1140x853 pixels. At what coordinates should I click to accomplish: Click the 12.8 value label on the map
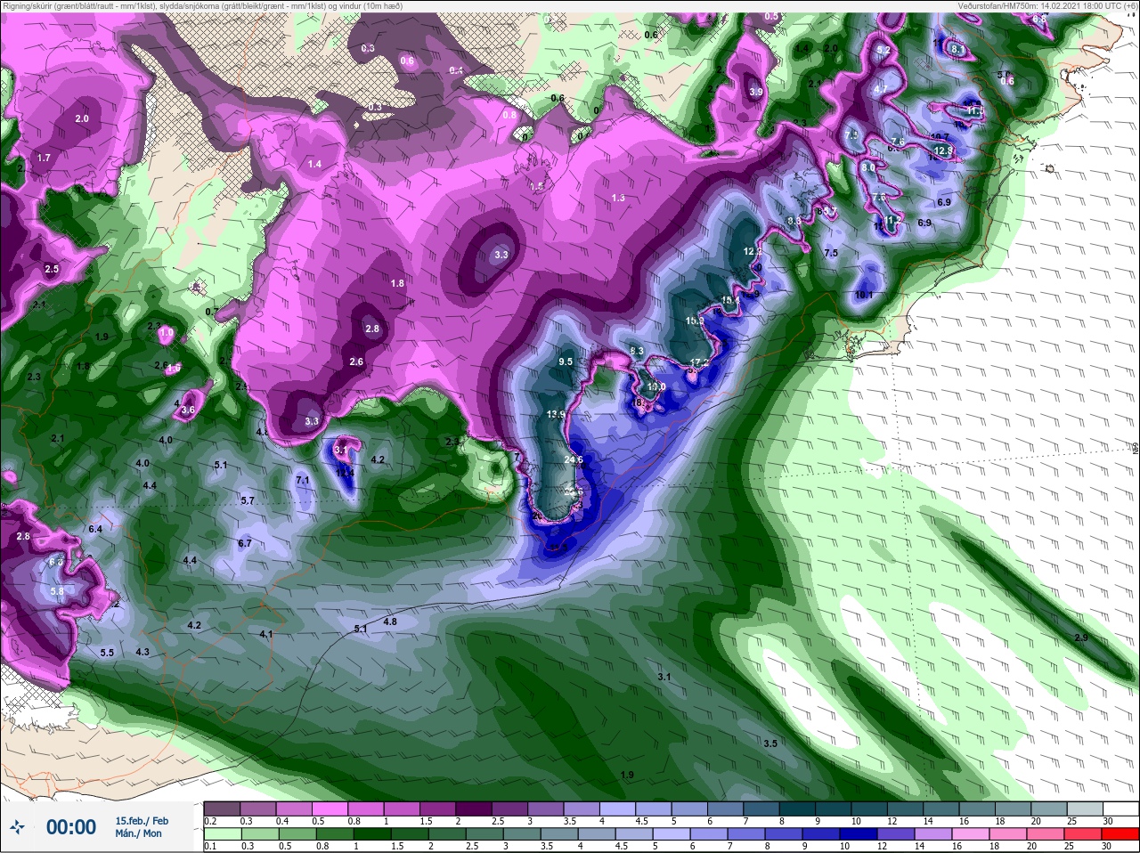[x=944, y=151]
